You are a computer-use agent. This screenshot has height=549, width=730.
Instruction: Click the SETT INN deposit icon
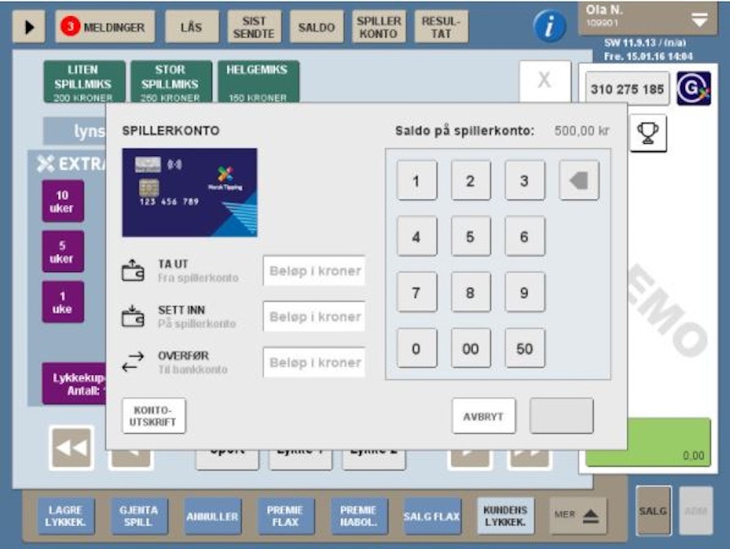[133, 317]
